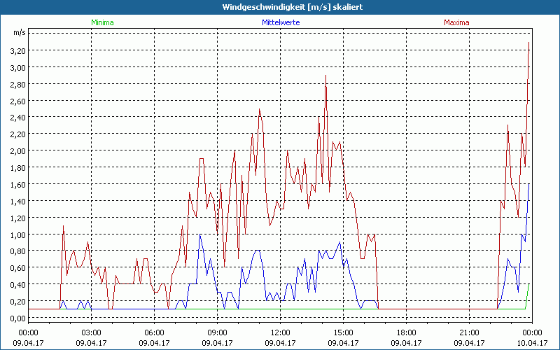Select the 0,00 y-axis value label

pyautogui.click(x=15, y=318)
